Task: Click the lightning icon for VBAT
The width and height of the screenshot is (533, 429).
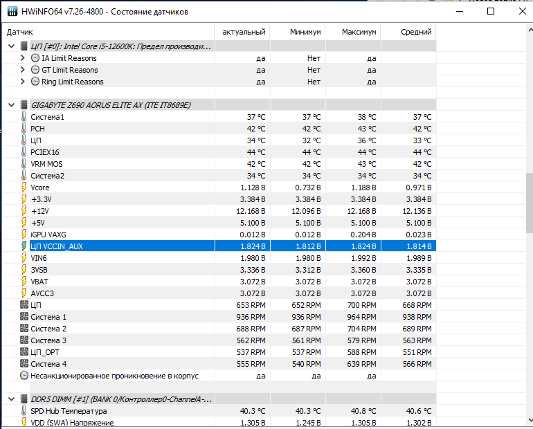Action: [x=24, y=282]
